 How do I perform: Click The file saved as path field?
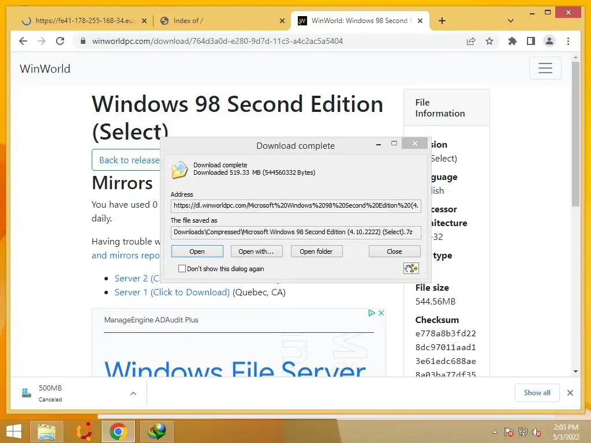[x=296, y=232]
